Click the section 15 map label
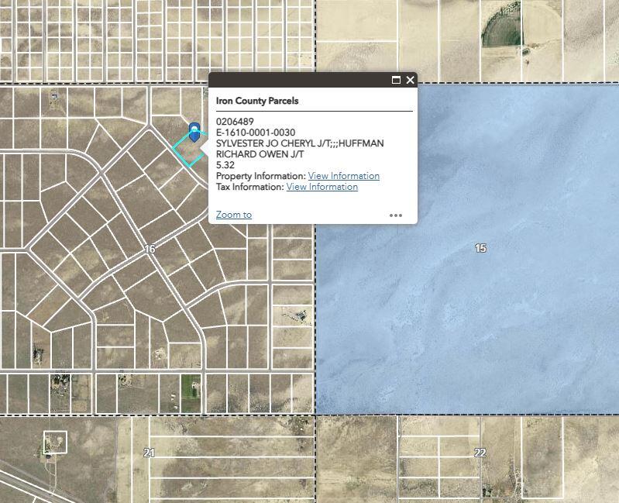This screenshot has height=503, width=619. 480,248
